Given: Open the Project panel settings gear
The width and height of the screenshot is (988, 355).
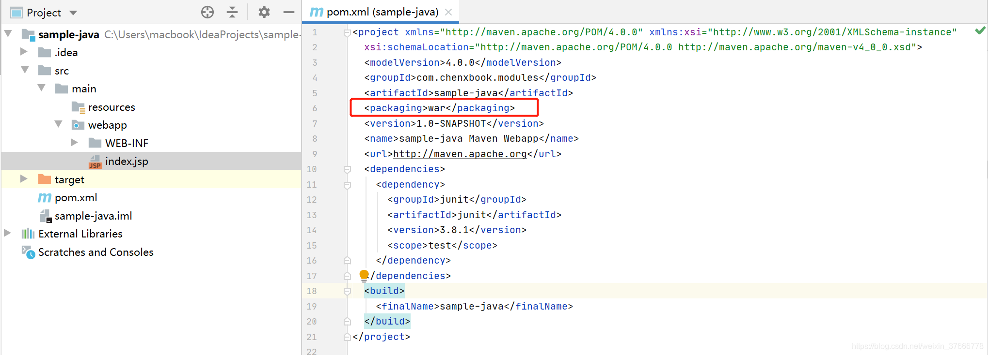Looking at the screenshot, I should (x=264, y=12).
